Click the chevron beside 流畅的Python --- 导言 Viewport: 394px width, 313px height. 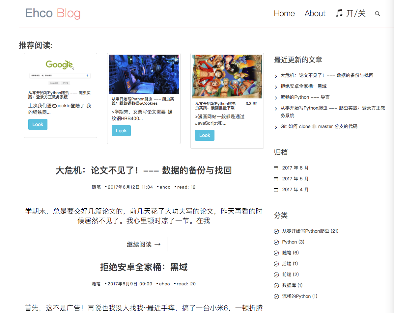tap(276, 98)
